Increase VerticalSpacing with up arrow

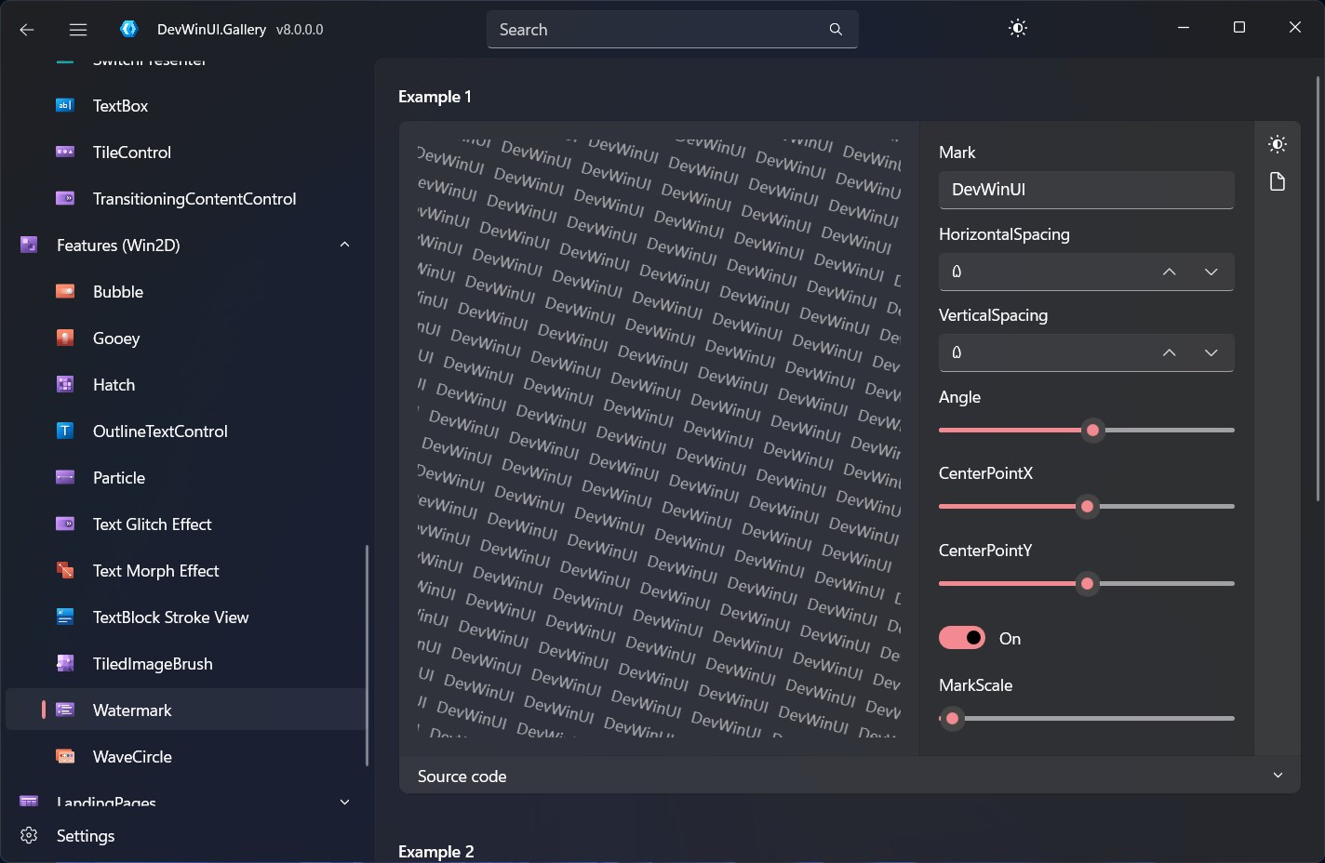[x=1170, y=353]
